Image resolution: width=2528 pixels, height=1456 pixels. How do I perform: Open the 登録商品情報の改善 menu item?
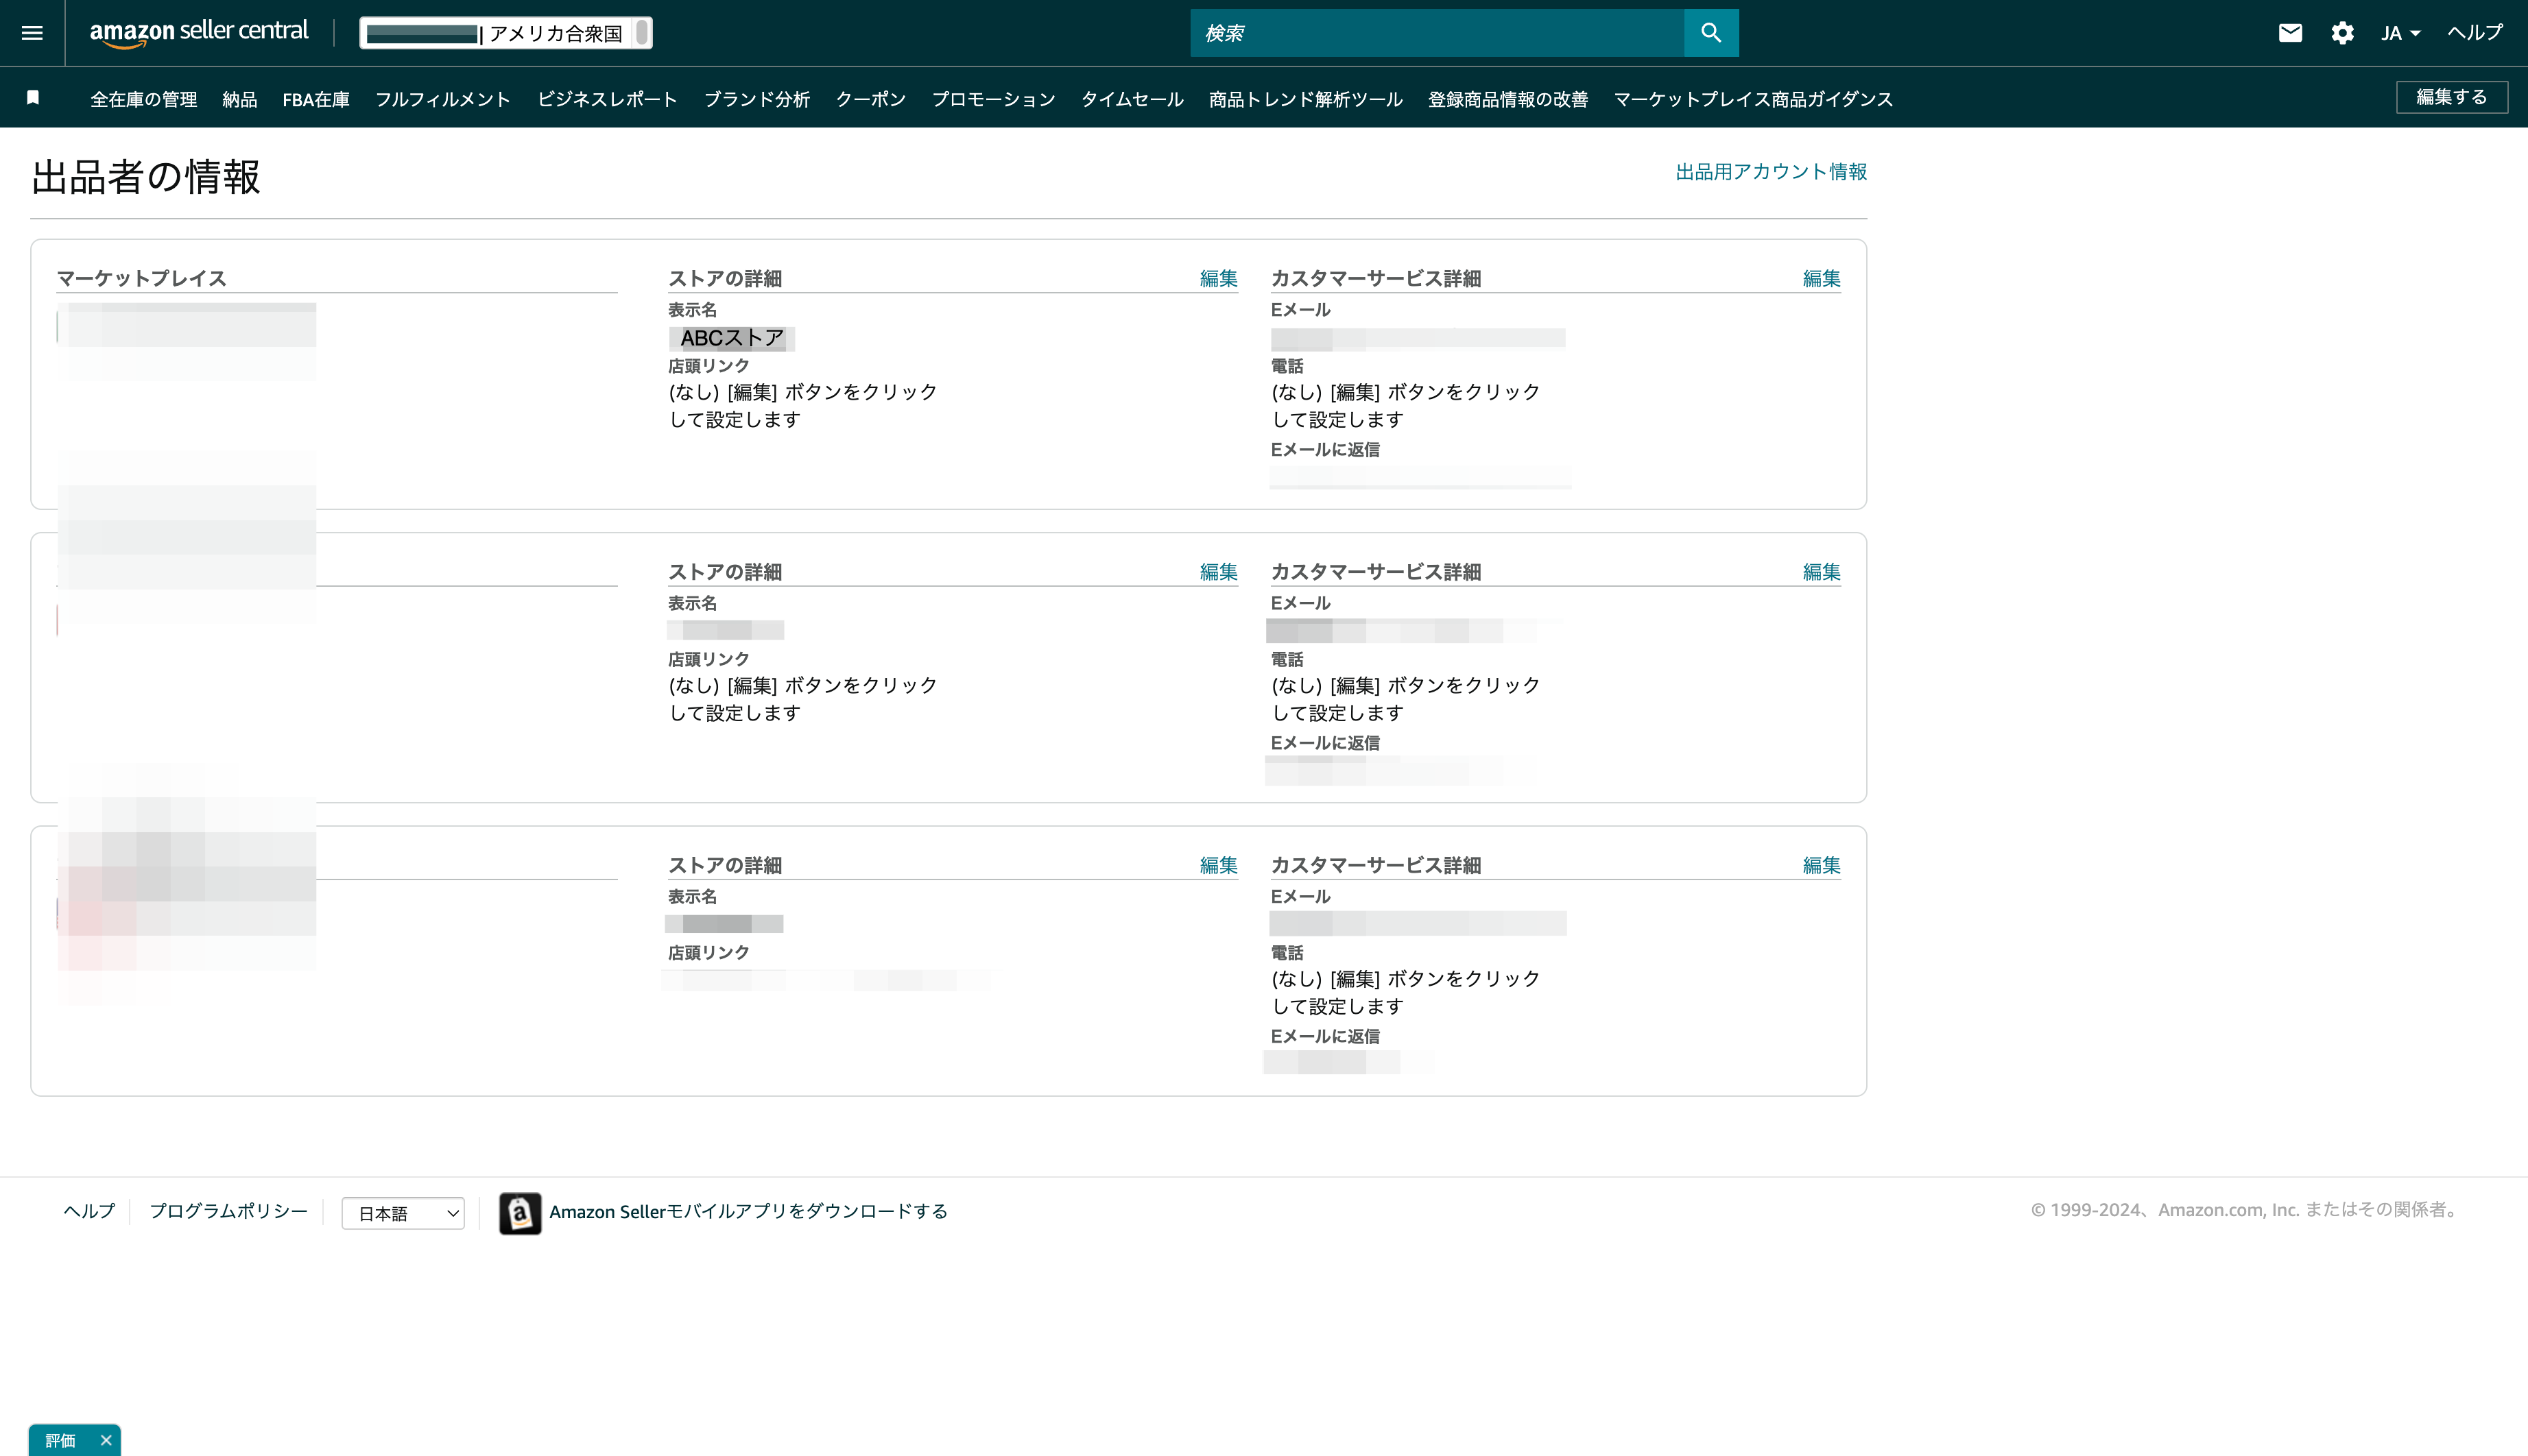click(x=1509, y=99)
